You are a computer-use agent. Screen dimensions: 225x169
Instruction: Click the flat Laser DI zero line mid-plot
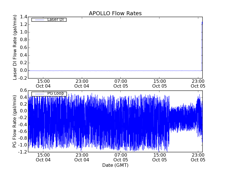click(x=115, y=70)
